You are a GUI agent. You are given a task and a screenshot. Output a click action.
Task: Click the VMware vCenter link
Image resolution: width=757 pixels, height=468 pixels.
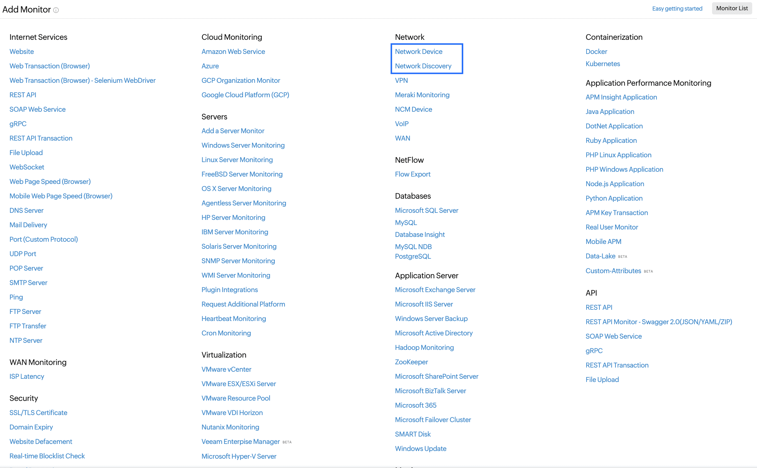tap(226, 369)
